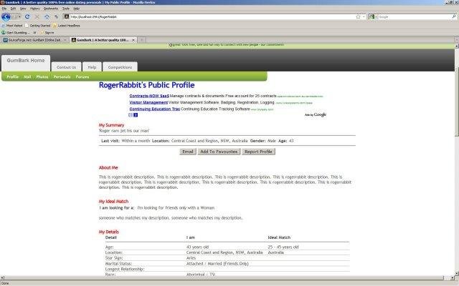This screenshot has width=459, height=286.
Task: Click the About Me heading
Action: click(108, 167)
